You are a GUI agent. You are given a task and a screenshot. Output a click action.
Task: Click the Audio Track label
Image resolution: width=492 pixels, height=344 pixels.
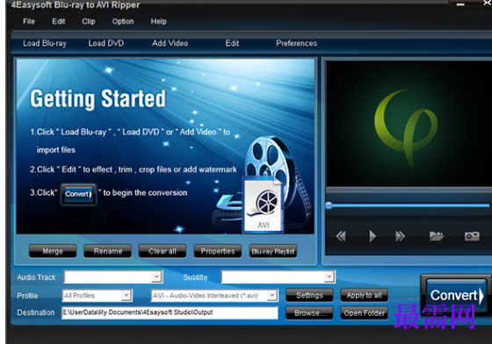click(x=36, y=277)
